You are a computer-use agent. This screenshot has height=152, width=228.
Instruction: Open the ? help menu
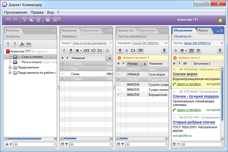(x=58, y=12)
